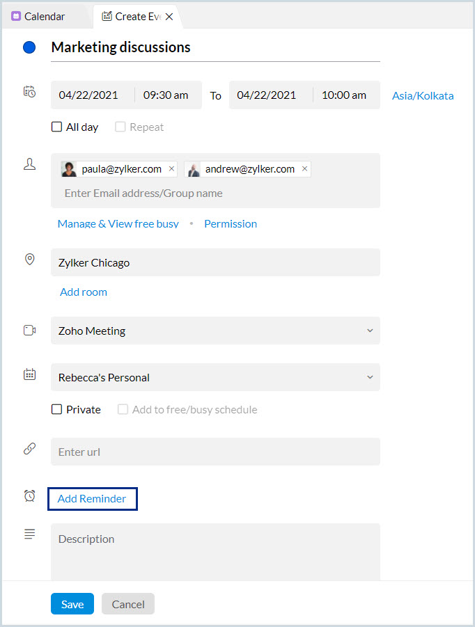Viewport: 475px width, 627px height.
Task: Remove paula@zylker.com from attendees
Action: pos(171,169)
